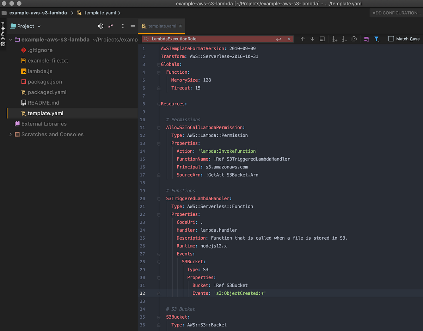Select all occurrences icon

click(x=354, y=39)
